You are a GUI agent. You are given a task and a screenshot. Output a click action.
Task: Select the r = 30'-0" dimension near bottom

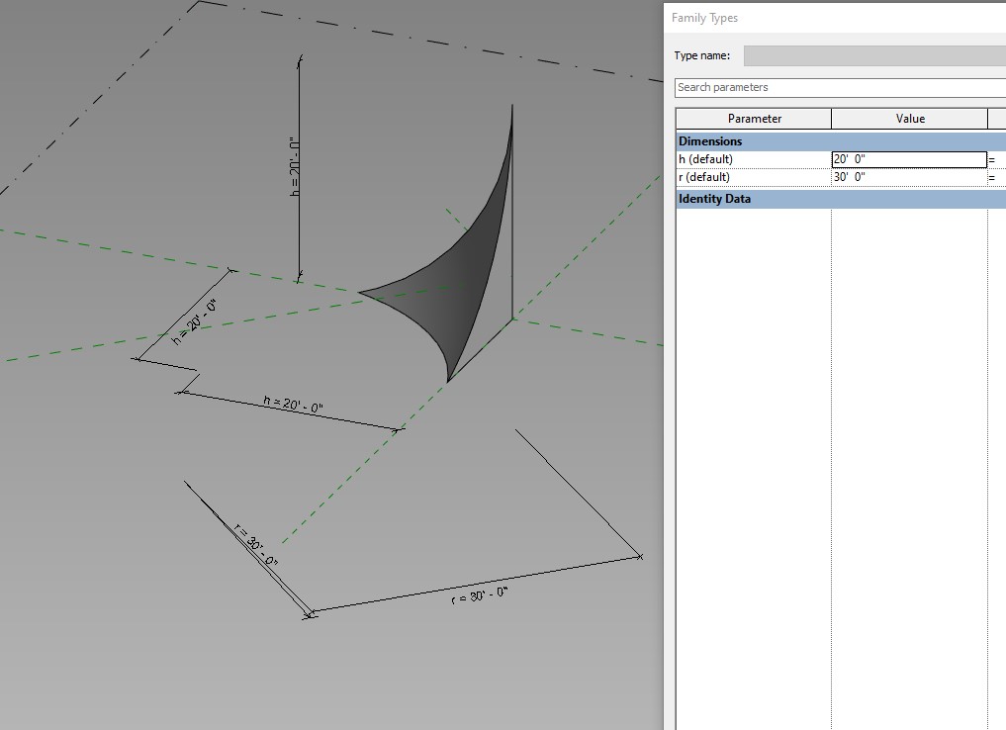480,593
